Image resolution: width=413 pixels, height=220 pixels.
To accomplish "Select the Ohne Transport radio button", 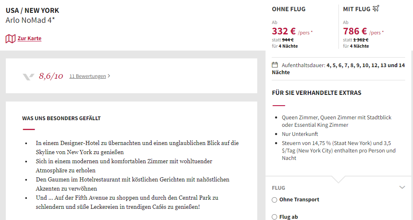I will point(275,200).
